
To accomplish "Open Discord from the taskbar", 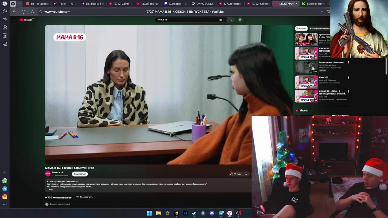I will click(x=212, y=213).
